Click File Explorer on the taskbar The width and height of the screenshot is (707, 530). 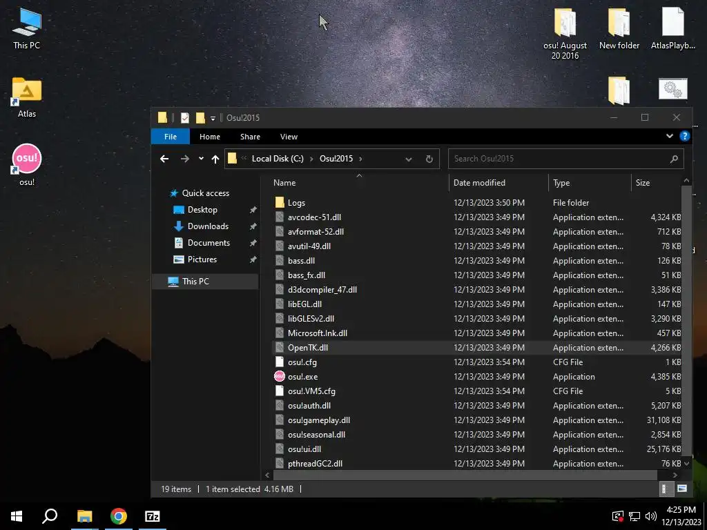click(x=84, y=516)
